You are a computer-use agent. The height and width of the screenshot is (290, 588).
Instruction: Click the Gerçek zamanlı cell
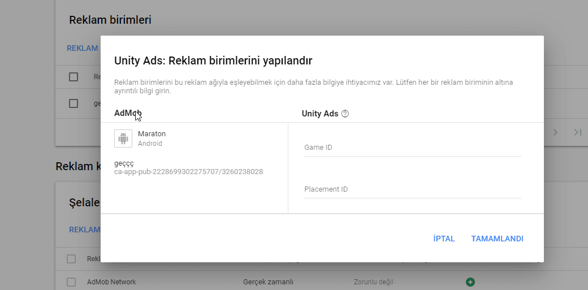point(268,282)
